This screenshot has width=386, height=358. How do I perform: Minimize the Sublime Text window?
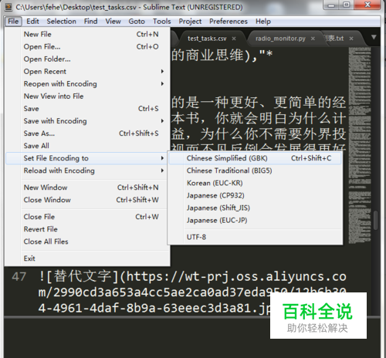pos(331,5)
